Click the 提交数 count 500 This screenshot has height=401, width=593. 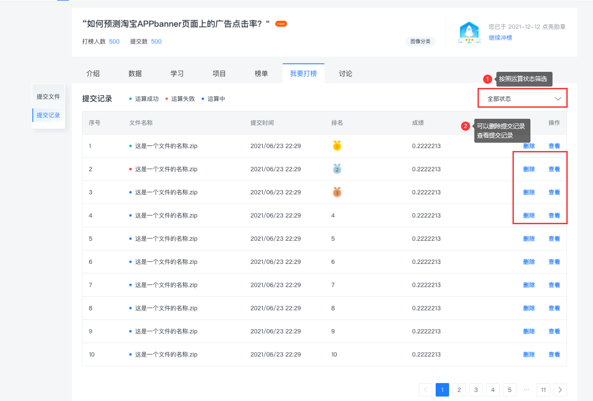[156, 41]
